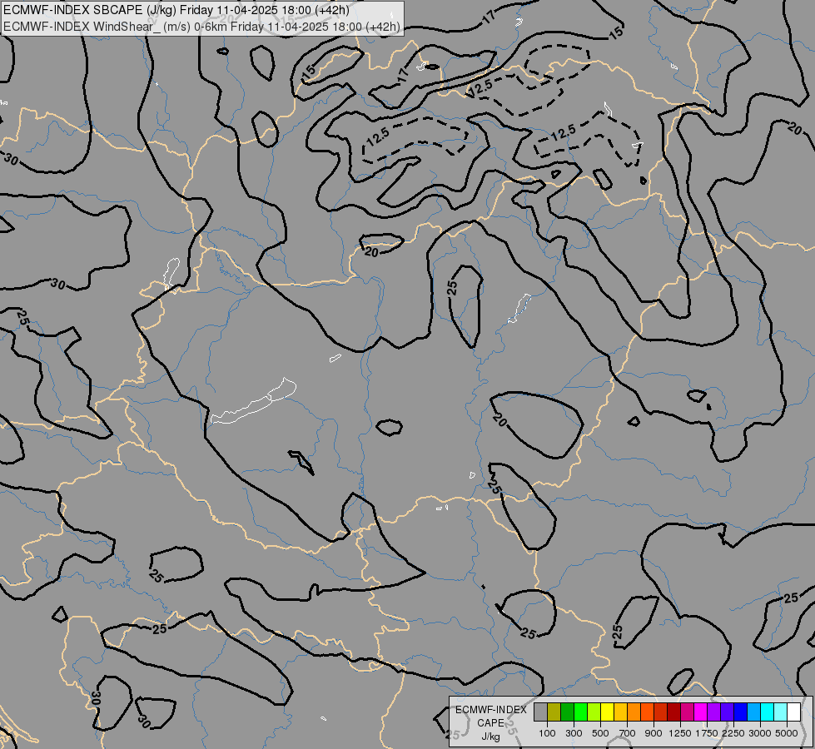Select the 1750 value on the legend scale
This screenshot has width=815, height=749.
[x=707, y=733]
